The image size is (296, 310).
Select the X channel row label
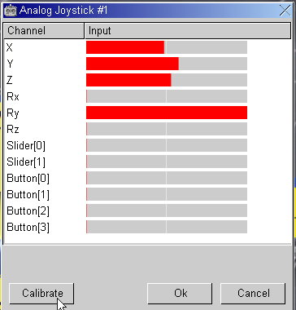pyautogui.click(x=10, y=47)
